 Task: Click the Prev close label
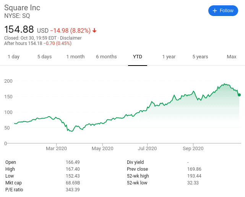[x=137, y=169]
